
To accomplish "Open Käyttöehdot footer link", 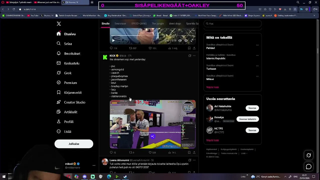I will (211, 149).
